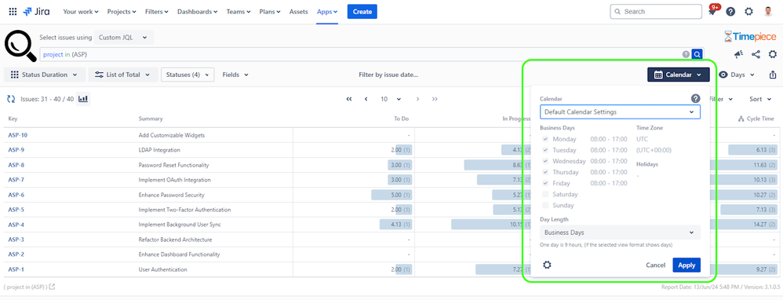Screen dimensions: 783x300
Task: Open calendar settings gear in the popup
Action: pyautogui.click(x=547, y=265)
